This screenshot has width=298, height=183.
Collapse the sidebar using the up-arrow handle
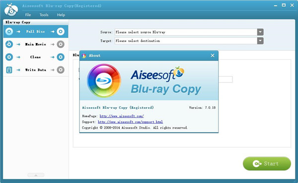point(36,175)
